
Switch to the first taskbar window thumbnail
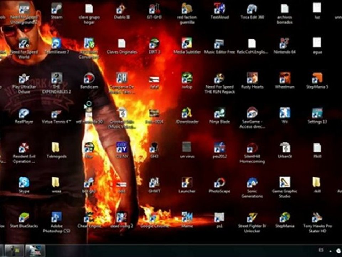pyautogui.click(x=14, y=251)
